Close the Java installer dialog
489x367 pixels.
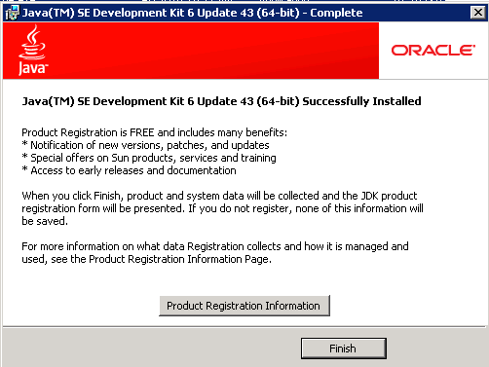click(478, 13)
